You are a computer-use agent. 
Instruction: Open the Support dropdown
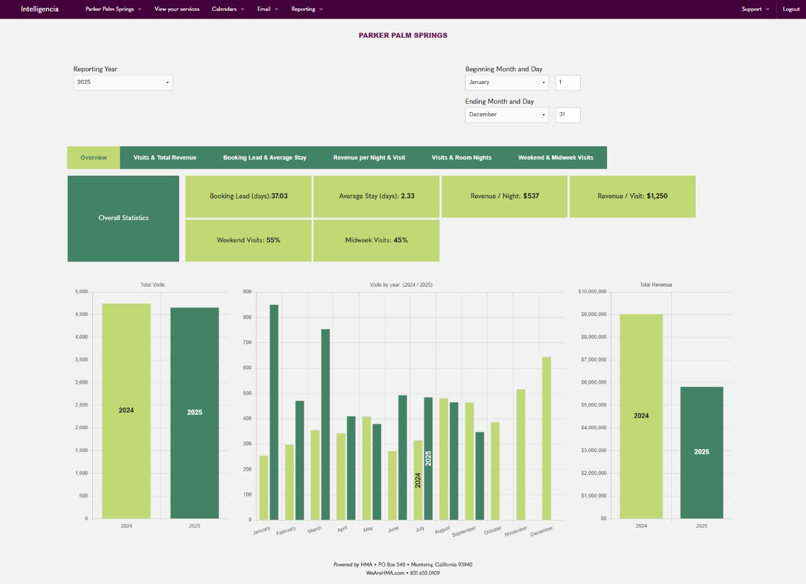tap(755, 9)
